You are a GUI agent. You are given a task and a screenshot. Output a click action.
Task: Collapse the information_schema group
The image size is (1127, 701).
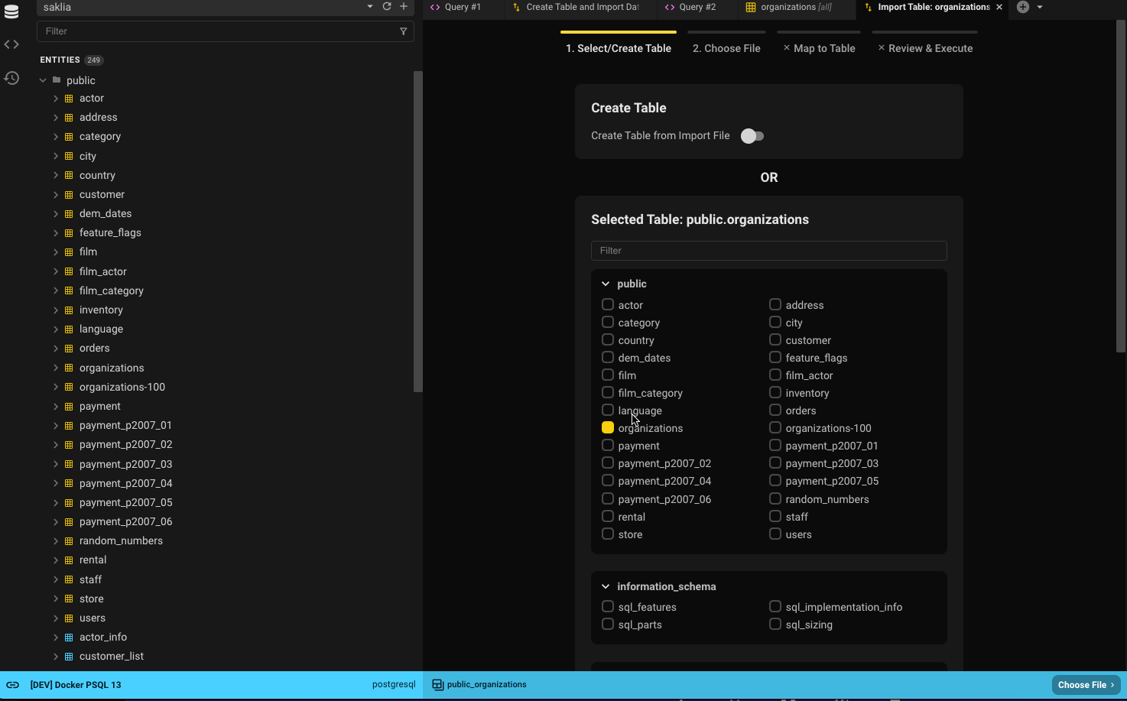(x=606, y=586)
